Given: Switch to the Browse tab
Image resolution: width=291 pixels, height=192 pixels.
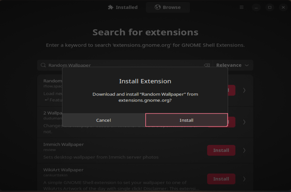Looking at the screenshot, I should [x=168, y=7].
